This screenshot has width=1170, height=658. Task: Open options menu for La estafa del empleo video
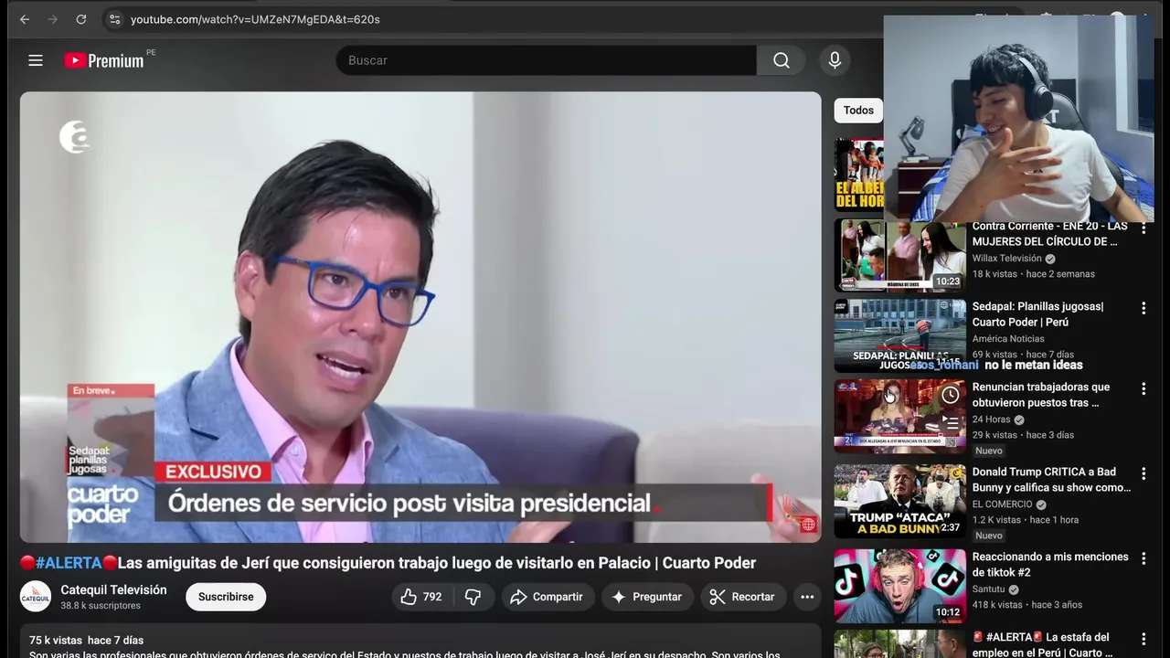[1143, 640]
